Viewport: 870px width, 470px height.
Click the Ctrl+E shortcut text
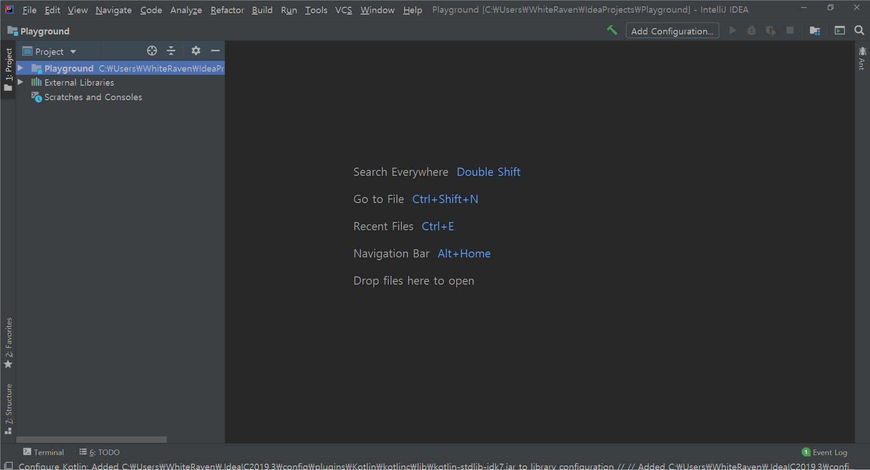coord(438,226)
